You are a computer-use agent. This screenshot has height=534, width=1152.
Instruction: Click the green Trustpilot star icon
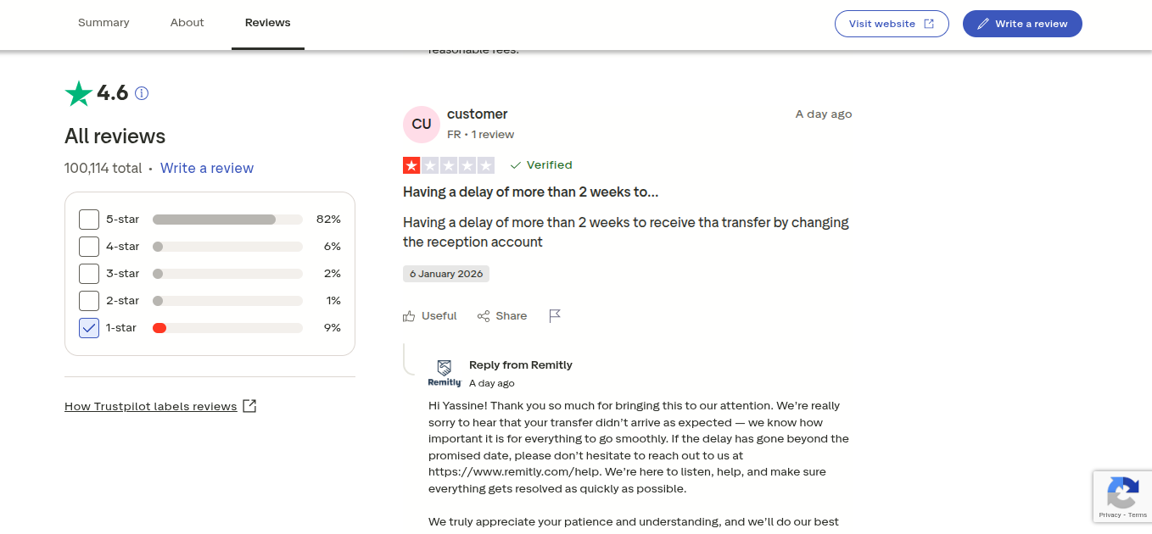tap(79, 93)
